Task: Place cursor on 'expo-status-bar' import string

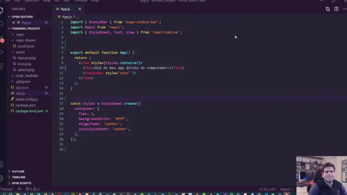Action: [x=142, y=22]
